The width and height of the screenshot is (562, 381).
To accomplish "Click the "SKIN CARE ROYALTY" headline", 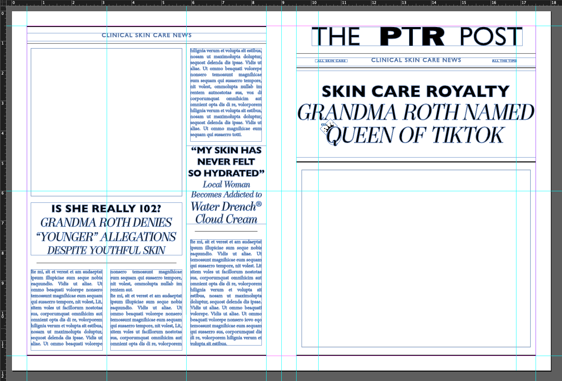I will click(x=416, y=91).
